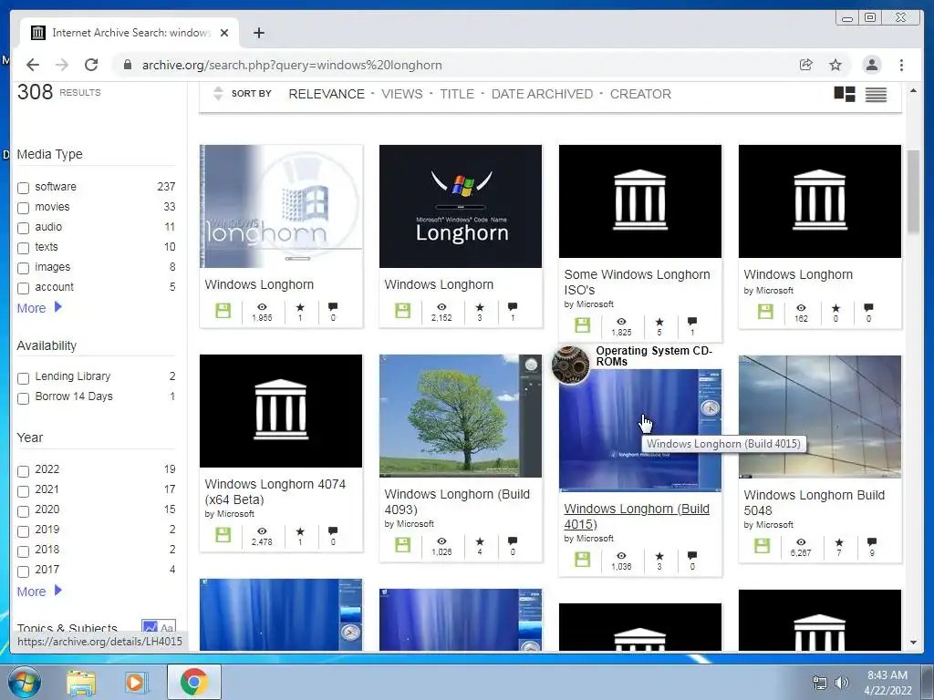Image resolution: width=934 pixels, height=700 pixels.
Task: Open dark Longhorn logo thumbnail with Windows flag
Action: point(461,206)
